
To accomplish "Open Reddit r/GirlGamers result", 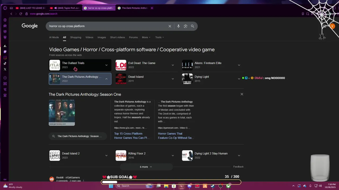I will (68, 178).
